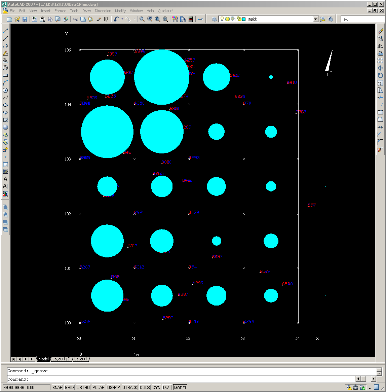Expand the stgridt layer dropdown
Screen dimensions: 386x392
315,19
